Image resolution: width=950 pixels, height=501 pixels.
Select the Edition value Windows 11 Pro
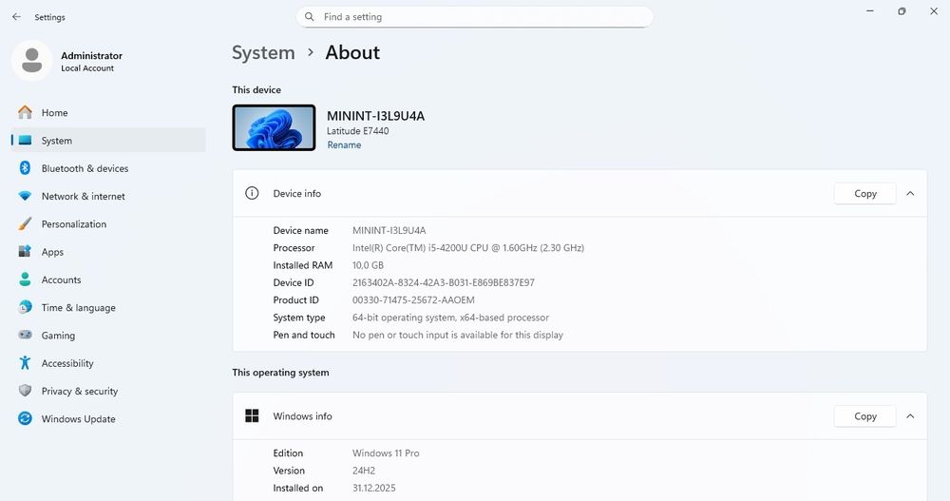tap(386, 453)
